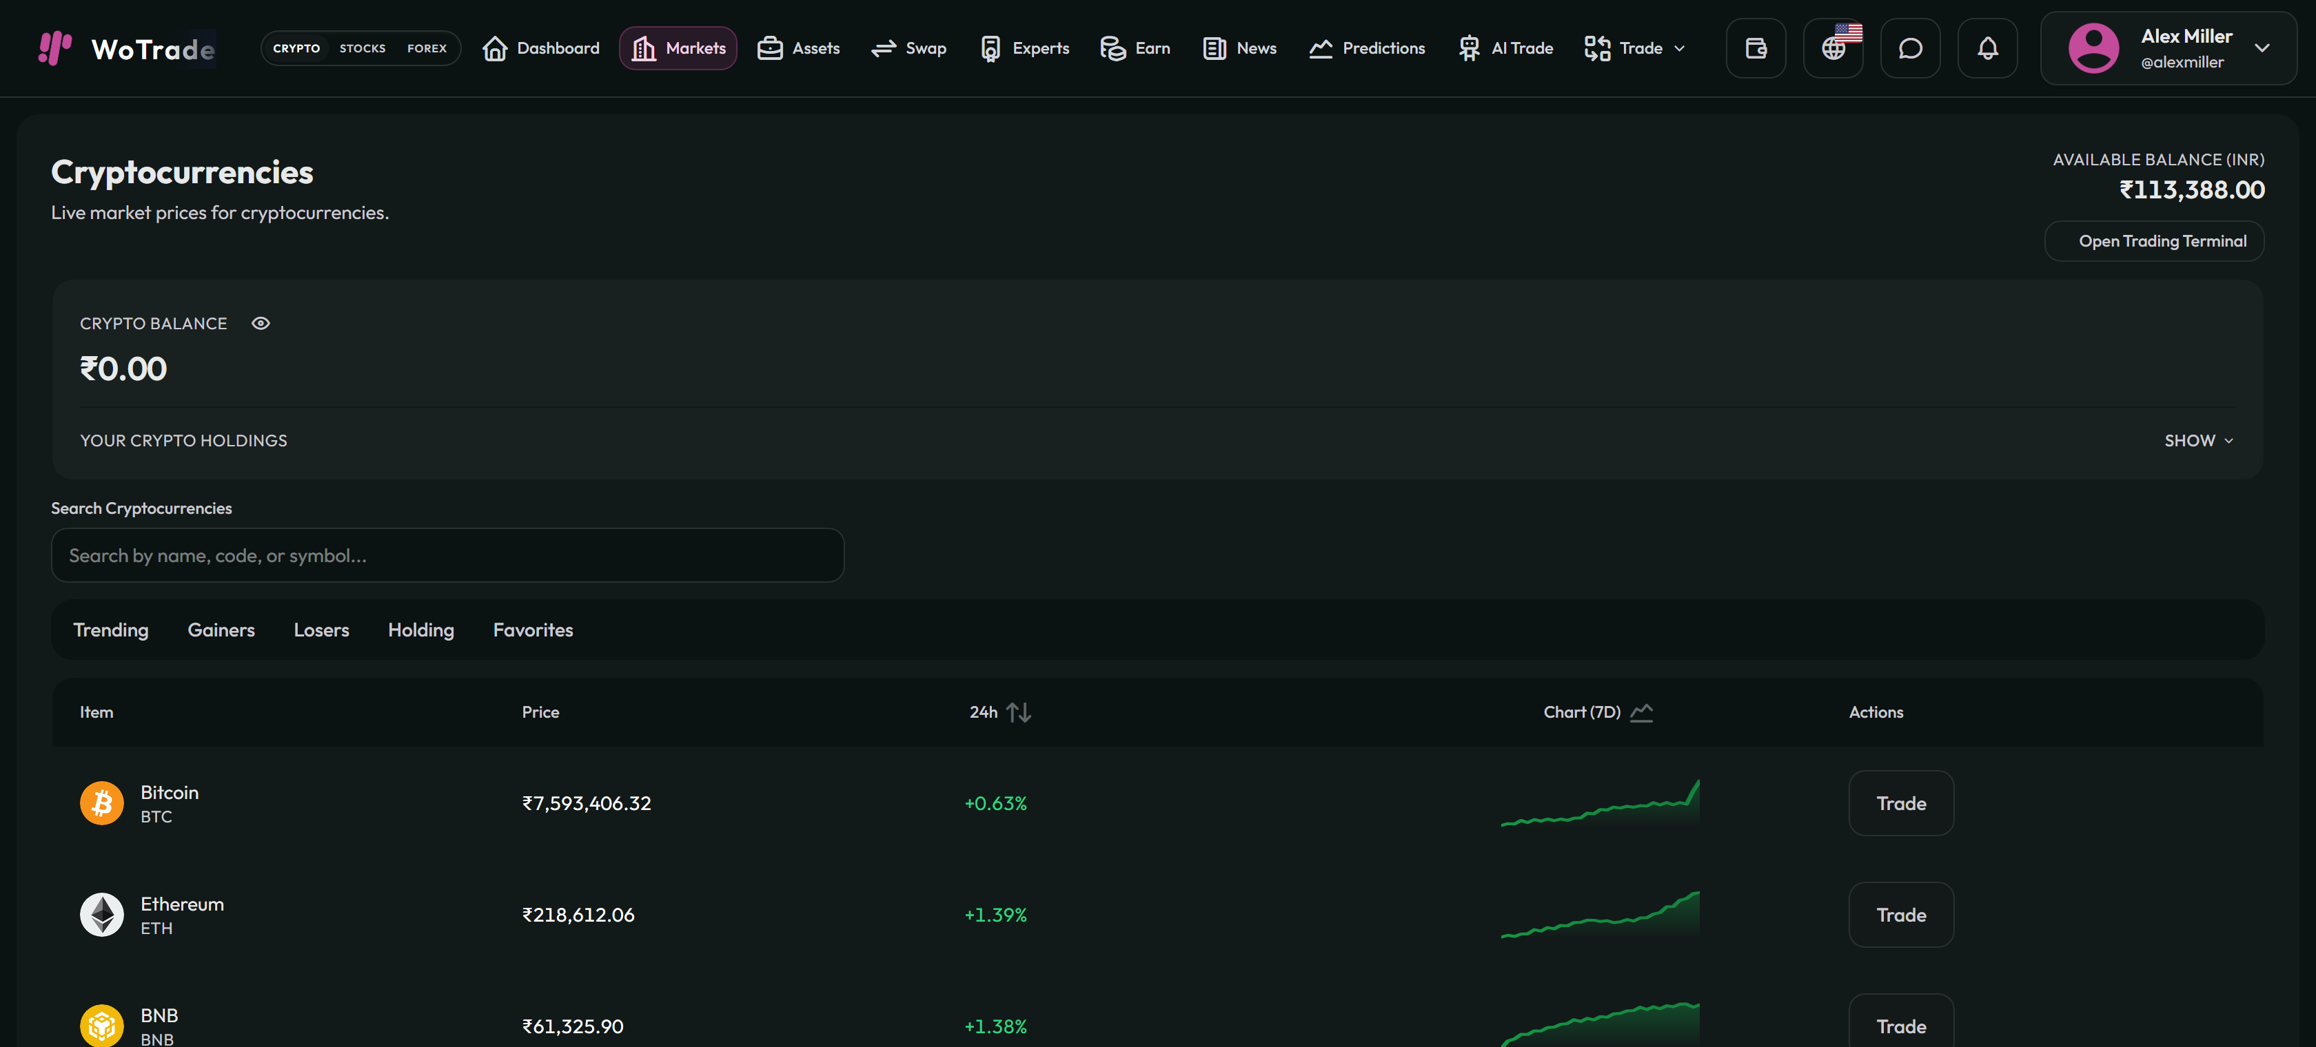
Task: Toggle crypto balance visibility eye
Action: click(x=261, y=322)
